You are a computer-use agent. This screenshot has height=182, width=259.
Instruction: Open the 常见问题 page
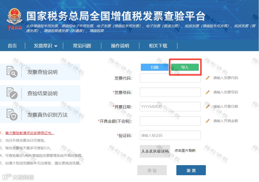click(x=82, y=46)
